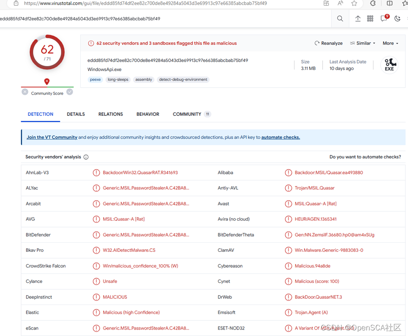Click Trojan/MSIL.Quasar detection text
This screenshot has height=336, width=408.
315,188
